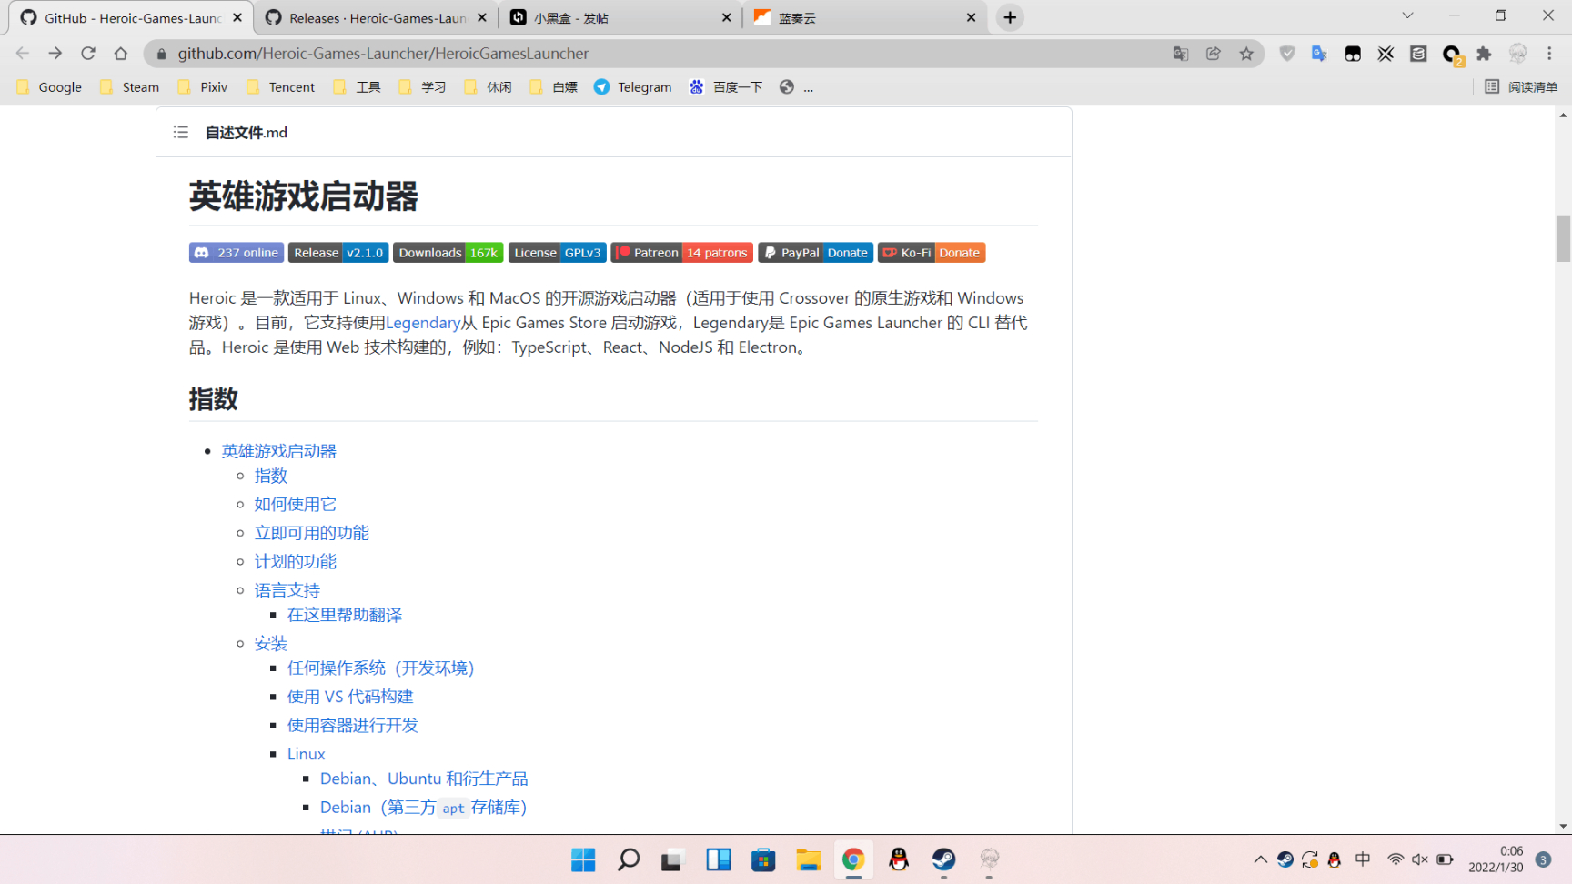1572x884 pixels.
Task: Open the translate page icon in address bar
Action: pyautogui.click(x=1181, y=54)
